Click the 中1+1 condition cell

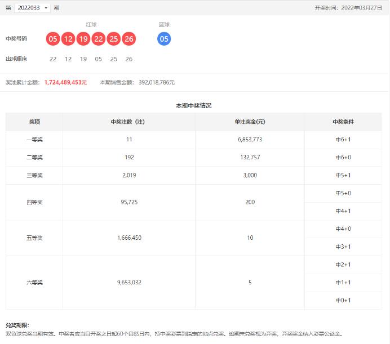click(343, 283)
